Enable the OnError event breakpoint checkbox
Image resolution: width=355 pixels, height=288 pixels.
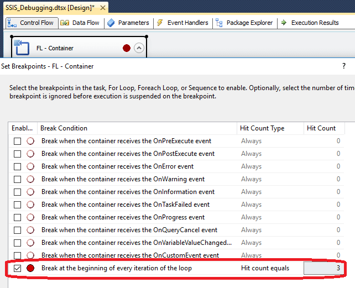pyautogui.click(x=18, y=166)
